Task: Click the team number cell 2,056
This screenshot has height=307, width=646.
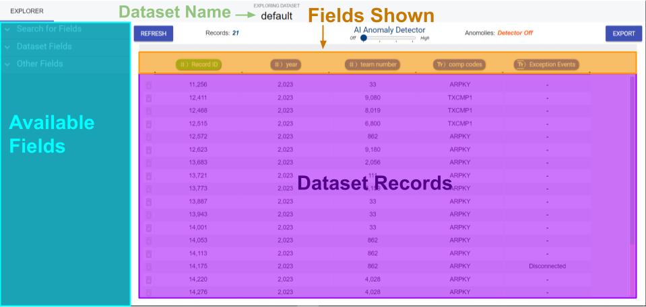Action: 373,163
